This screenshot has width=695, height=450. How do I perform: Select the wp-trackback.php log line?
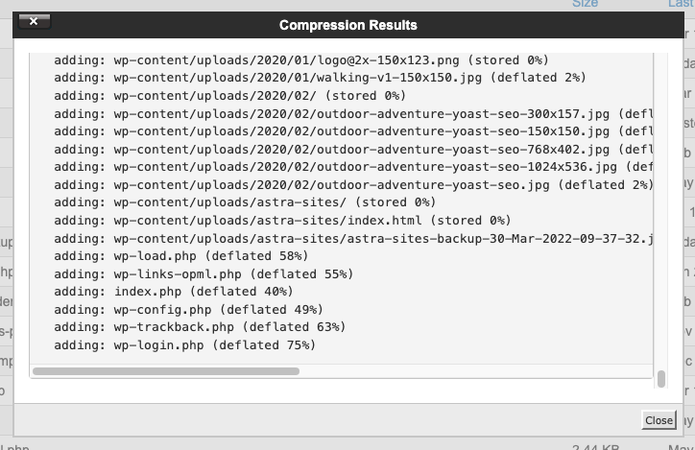click(200, 327)
